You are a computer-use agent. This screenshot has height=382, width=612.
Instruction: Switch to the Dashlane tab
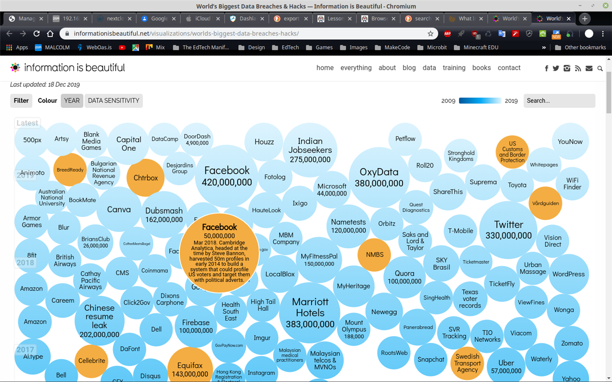pos(247,19)
